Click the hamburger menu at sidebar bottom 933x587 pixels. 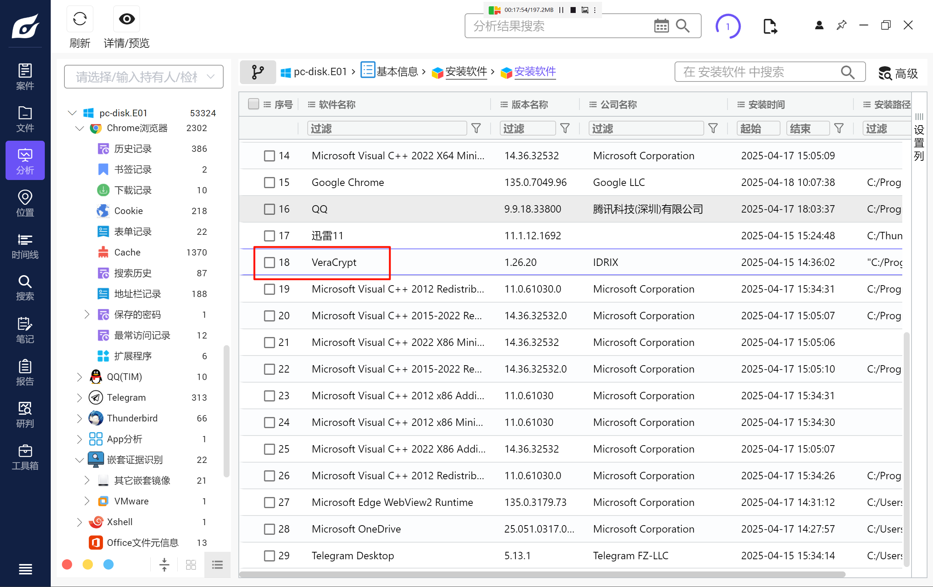[x=25, y=569]
